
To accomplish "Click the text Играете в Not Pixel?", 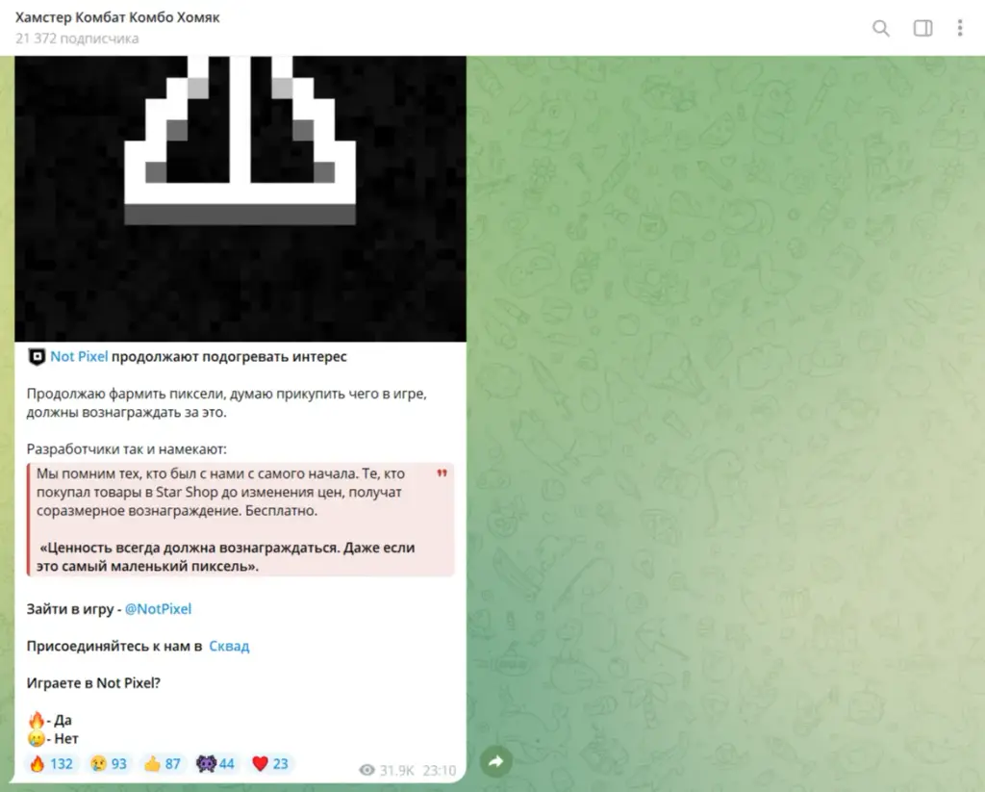I will (x=93, y=683).
